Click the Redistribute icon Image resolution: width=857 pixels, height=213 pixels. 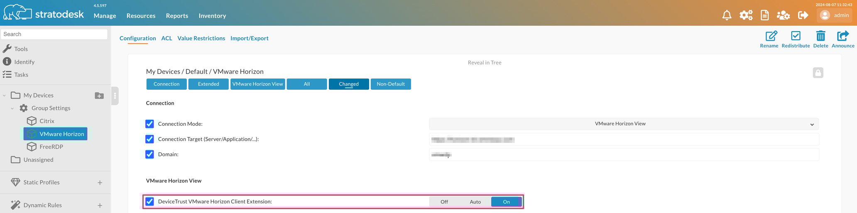(796, 36)
